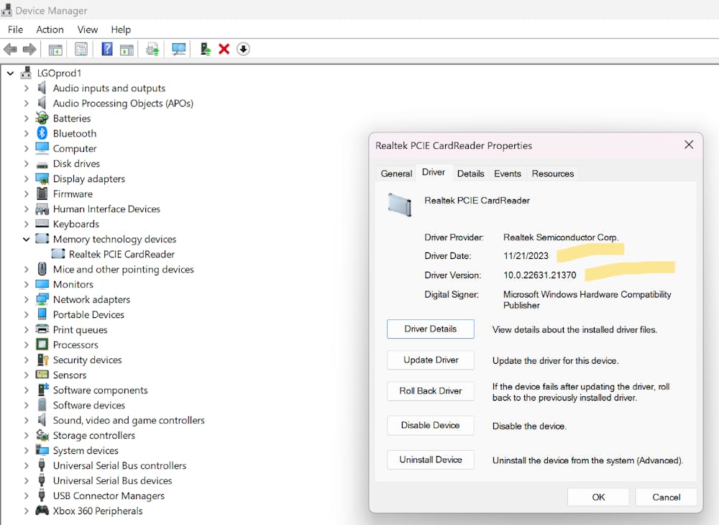Click the Scan for hardware changes icon
Viewport: 719px width, 525px height.
point(179,49)
